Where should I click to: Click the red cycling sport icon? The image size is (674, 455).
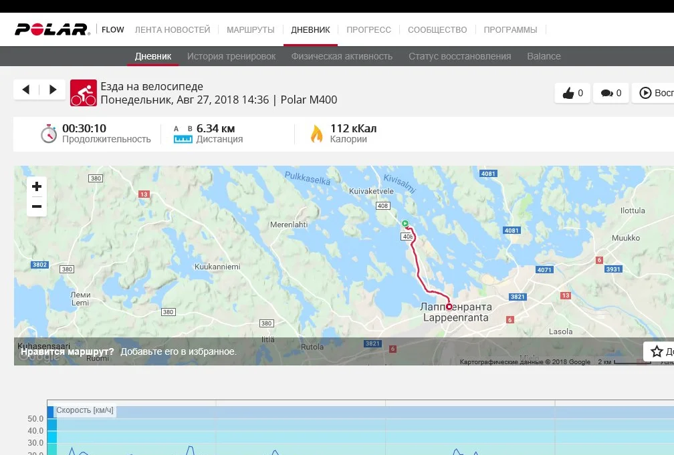click(x=84, y=92)
